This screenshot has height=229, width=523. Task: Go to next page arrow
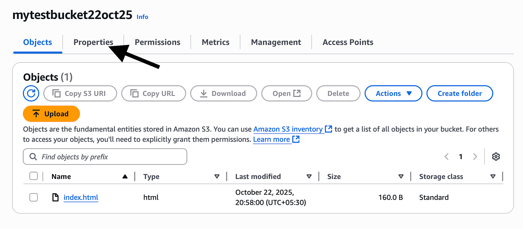475,157
